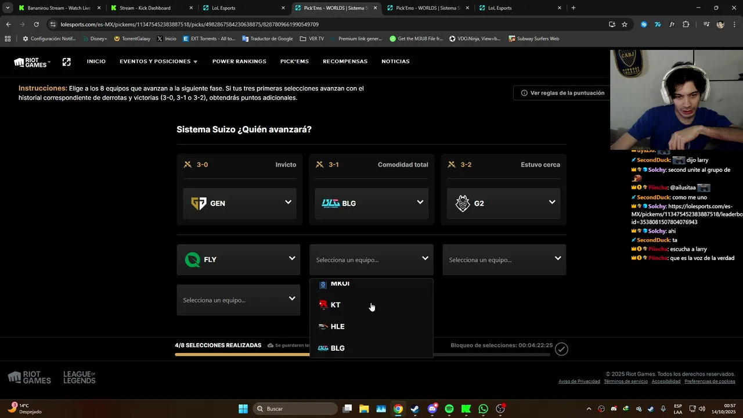
Task: Click the weather widget on taskbar
Action: (24, 409)
